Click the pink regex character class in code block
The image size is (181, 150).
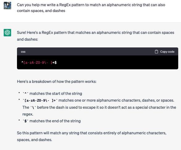tap(38, 63)
